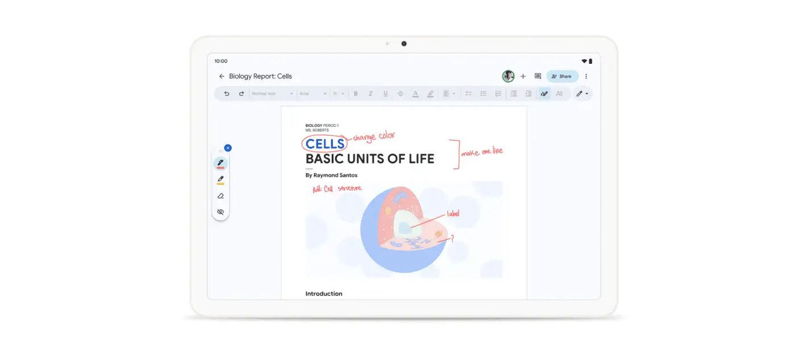Create a numbered list
This screenshot has height=353, width=808.
[x=498, y=93]
